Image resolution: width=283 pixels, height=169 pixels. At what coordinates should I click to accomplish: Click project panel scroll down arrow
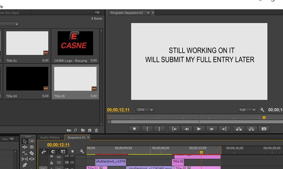[101, 124]
